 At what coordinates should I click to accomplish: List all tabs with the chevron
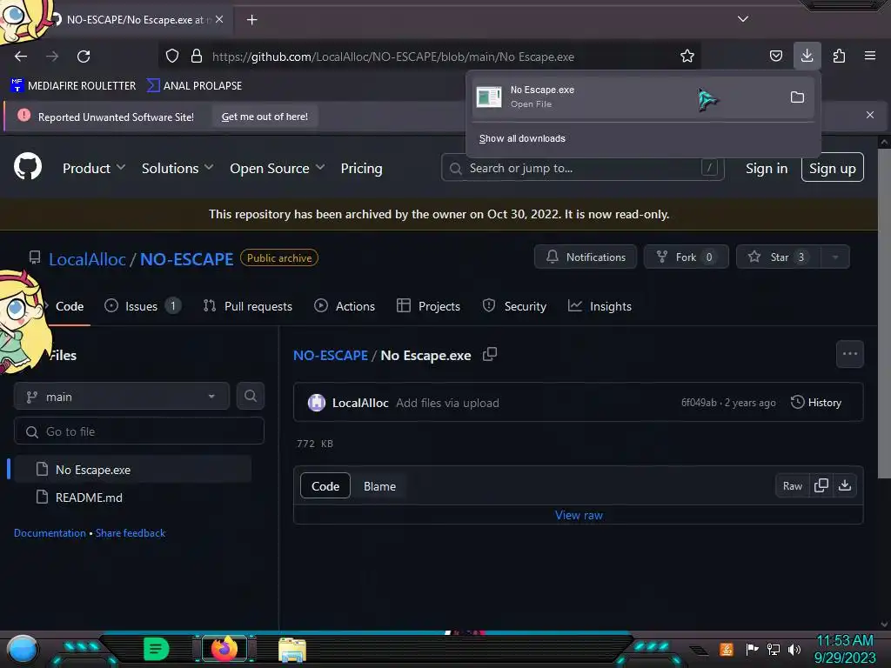click(743, 19)
